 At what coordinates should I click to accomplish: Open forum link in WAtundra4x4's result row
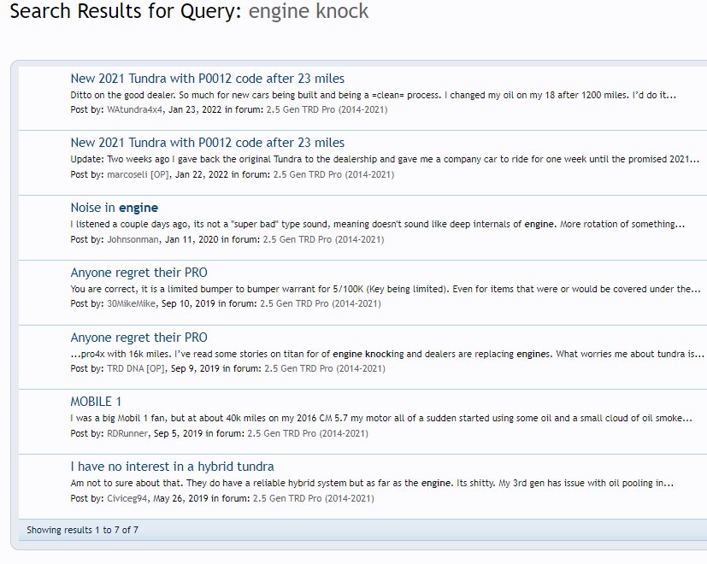tap(327, 109)
